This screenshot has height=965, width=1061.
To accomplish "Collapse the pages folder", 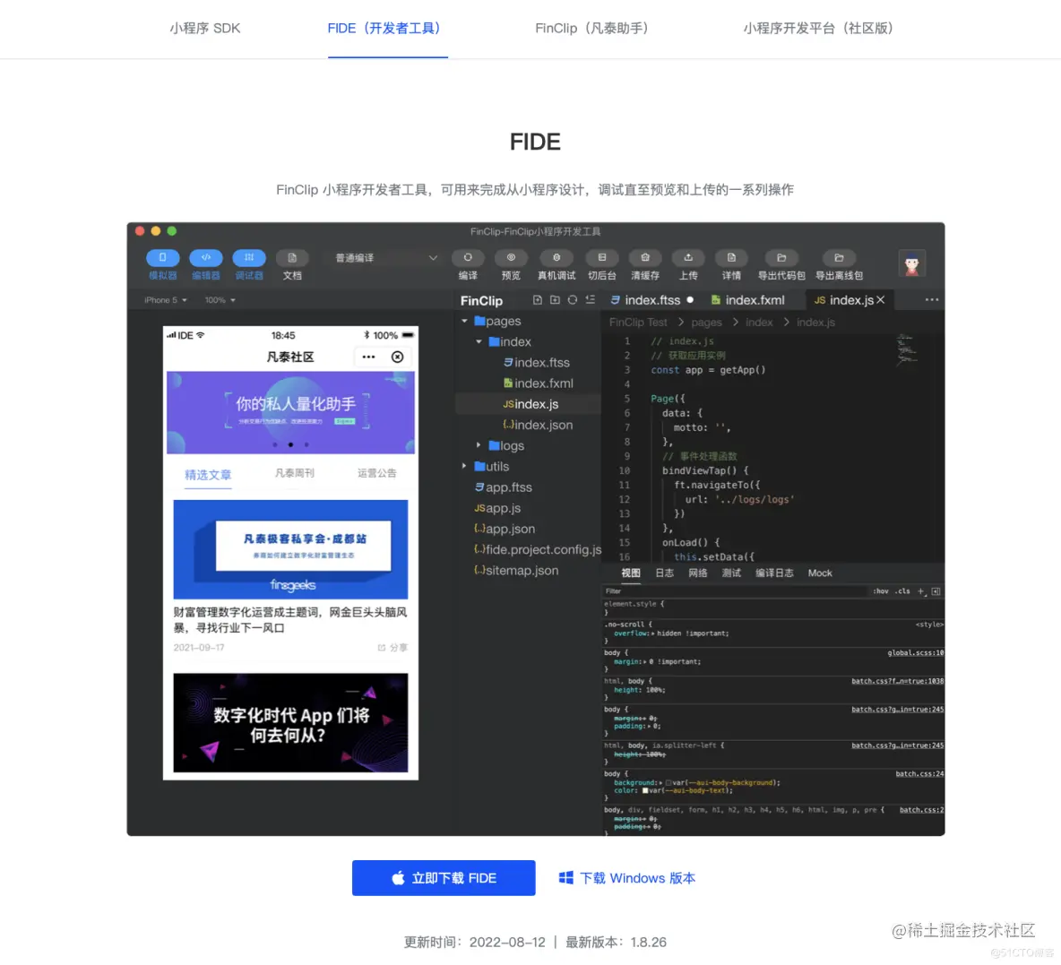I will (x=464, y=321).
